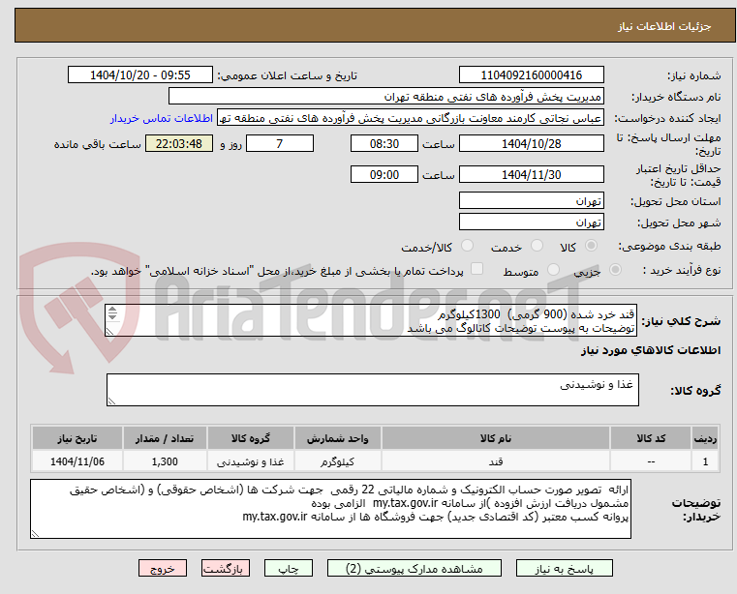
Task: Click the quantity cell 1,300
Action: point(165,461)
